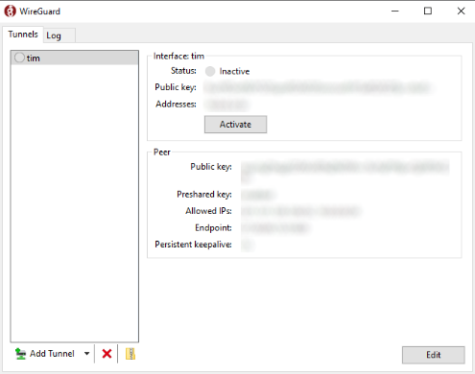The height and width of the screenshot is (374, 475).
Task: Click the blurred Allowed IPs value
Action: click(x=300, y=211)
